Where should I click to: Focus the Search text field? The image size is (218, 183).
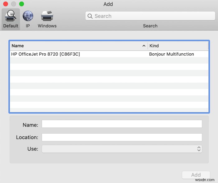point(150,16)
